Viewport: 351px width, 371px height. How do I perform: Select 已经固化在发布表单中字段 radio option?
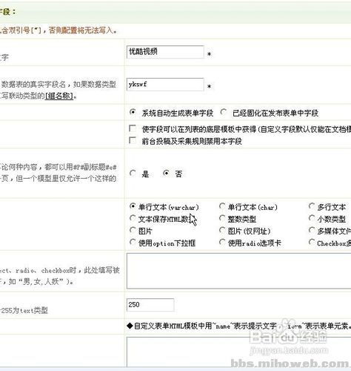[x=224, y=112]
